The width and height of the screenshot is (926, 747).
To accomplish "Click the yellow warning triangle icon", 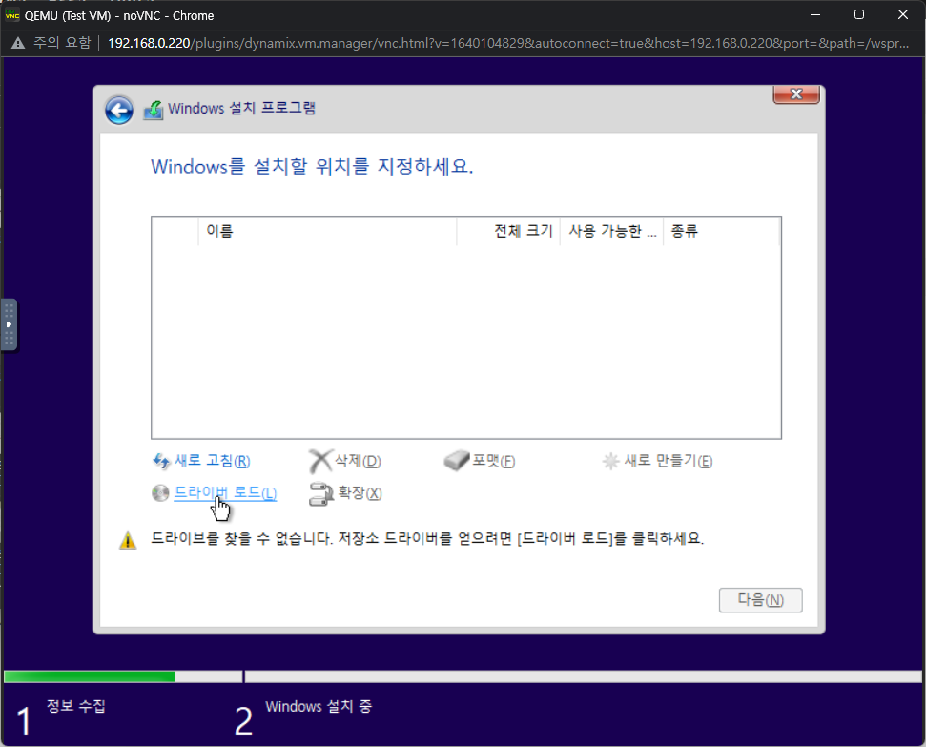I will coord(128,540).
